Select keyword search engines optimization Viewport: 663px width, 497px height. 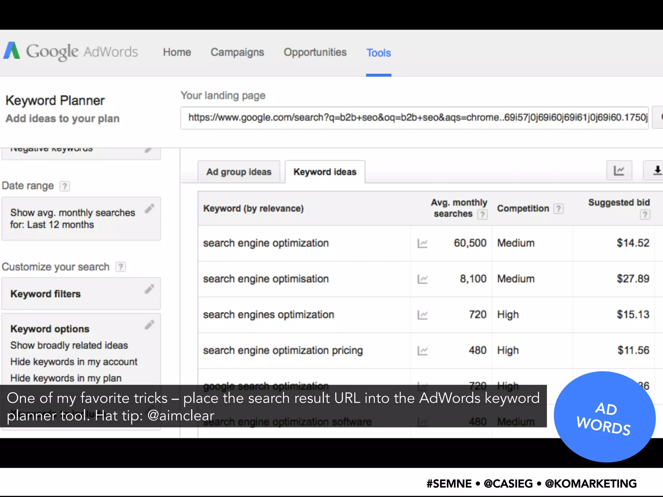coord(268,315)
